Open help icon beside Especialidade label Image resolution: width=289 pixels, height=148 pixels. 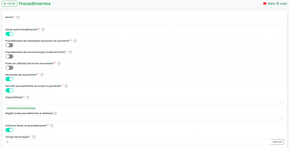pos(28,97)
